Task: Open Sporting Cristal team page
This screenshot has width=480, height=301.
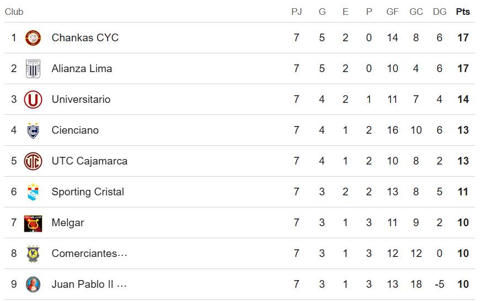Action: tap(88, 192)
